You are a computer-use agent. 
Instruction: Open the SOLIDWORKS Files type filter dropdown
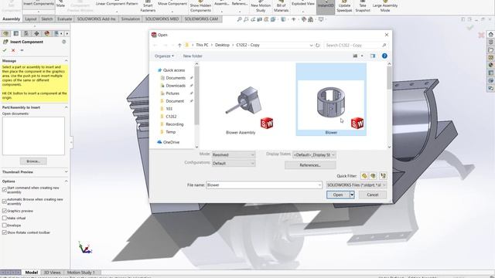tap(356, 185)
